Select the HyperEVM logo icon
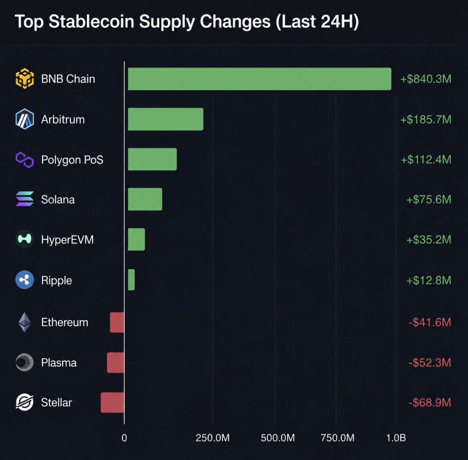Viewport: 468px width, 460px height. click(25, 239)
